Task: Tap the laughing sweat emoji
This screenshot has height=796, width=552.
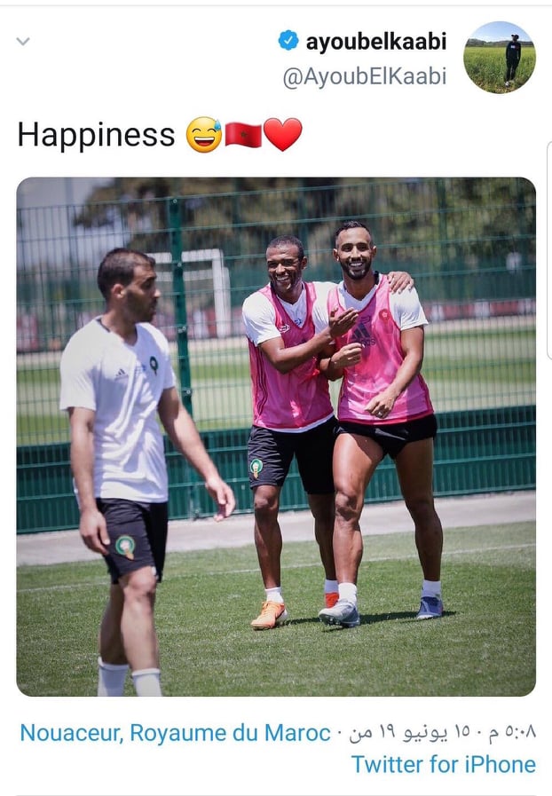Action: [203, 135]
